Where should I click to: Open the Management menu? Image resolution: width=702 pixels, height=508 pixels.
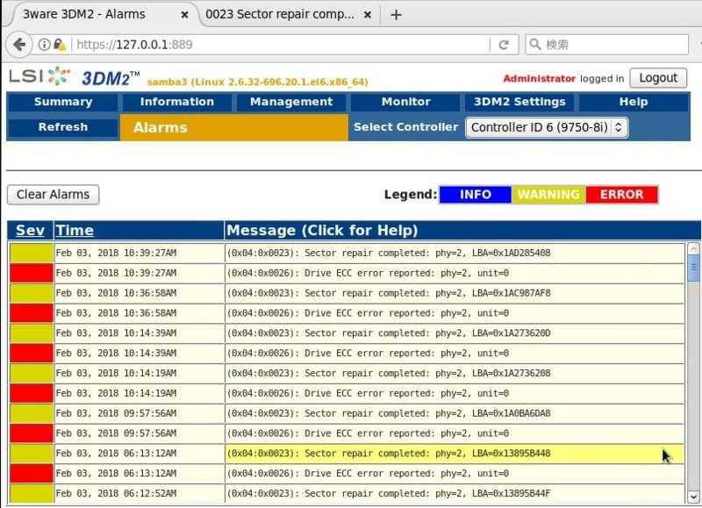tap(291, 102)
